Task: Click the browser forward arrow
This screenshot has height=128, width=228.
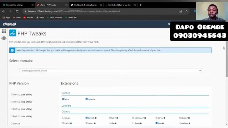Action: point(10,11)
